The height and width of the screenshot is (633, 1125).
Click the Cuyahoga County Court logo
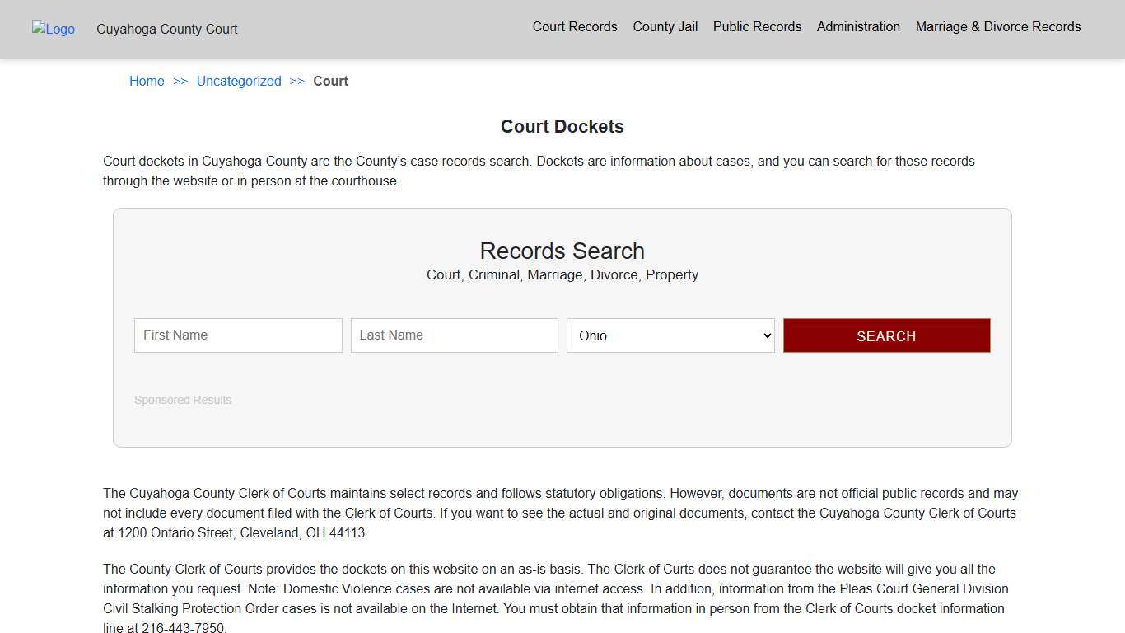click(x=53, y=29)
